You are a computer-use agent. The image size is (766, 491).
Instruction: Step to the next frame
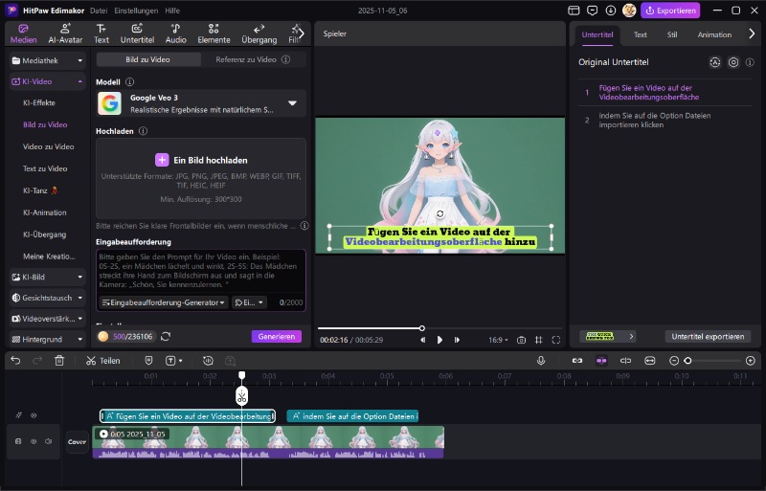point(457,340)
